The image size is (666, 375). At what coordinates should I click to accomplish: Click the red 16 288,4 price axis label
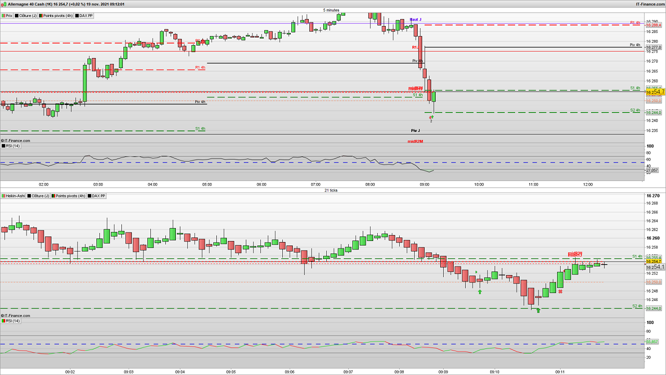(654, 25)
